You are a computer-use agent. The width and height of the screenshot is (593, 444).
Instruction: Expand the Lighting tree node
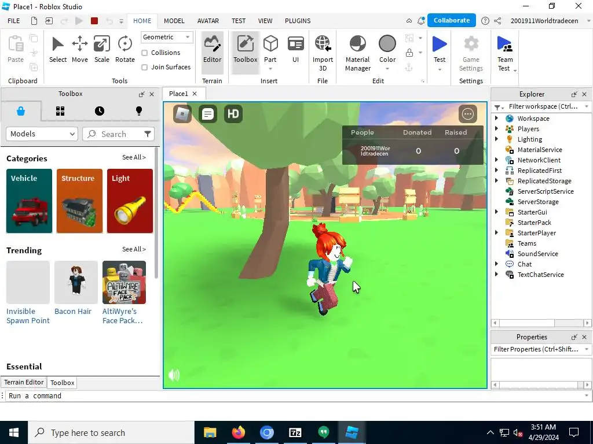[x=496, y=139]
